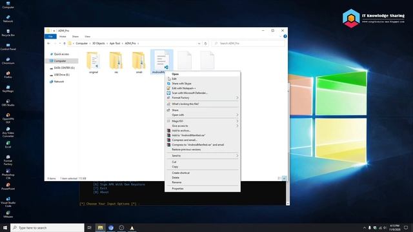The width and height of the screenshot is (413, 232).
Task: Open Windows Start menu
Action: click(5, 227)
